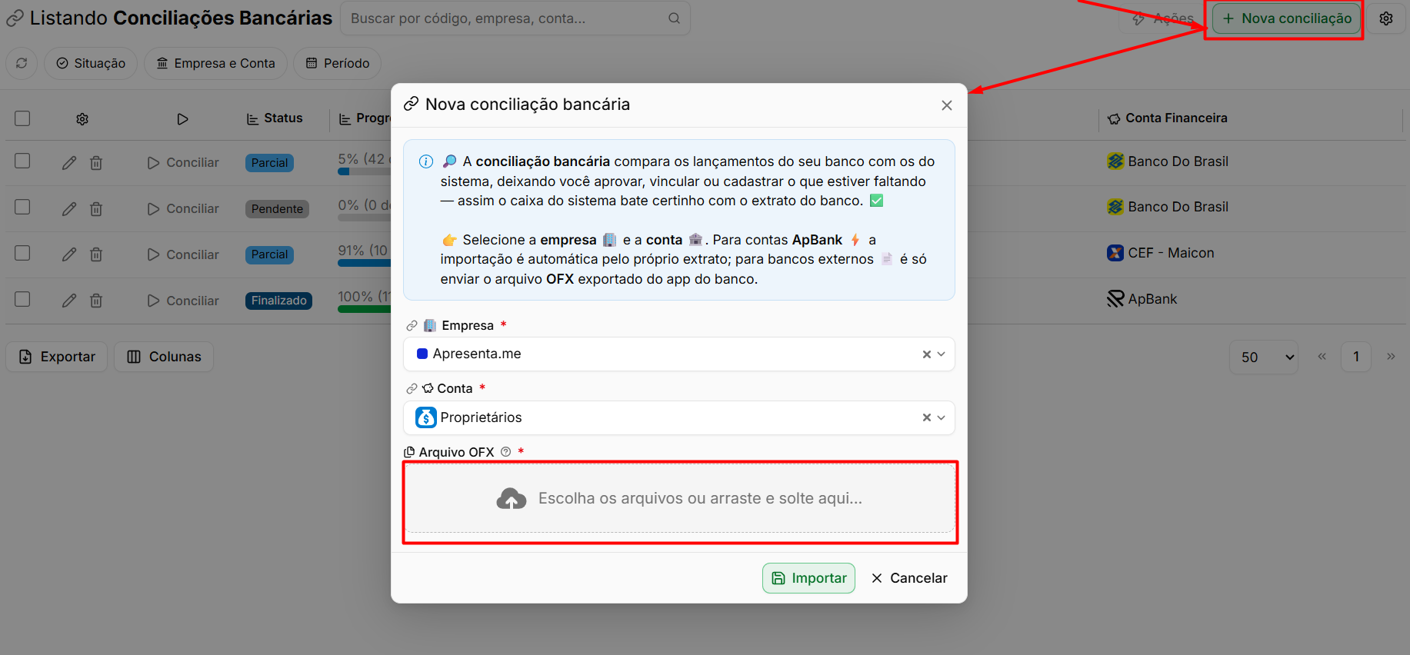Toggle the select-all checkbox in header
The width and height of the screenshot is (1410, 655).
tap(22, 118)
